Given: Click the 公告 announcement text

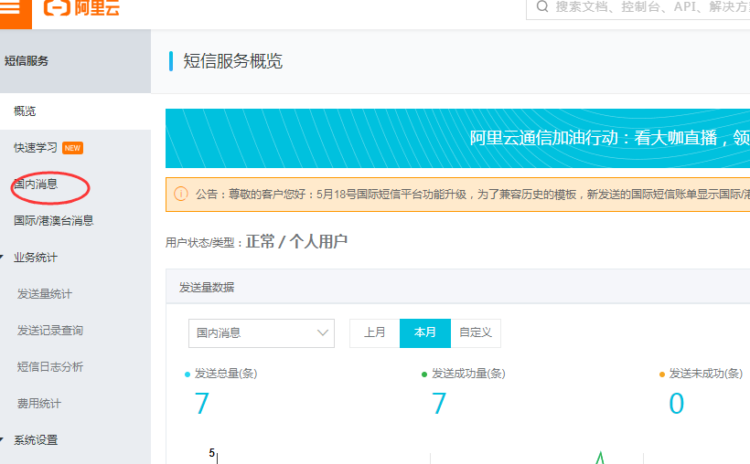Looking at the screenshot, I should tap(473, 195).
